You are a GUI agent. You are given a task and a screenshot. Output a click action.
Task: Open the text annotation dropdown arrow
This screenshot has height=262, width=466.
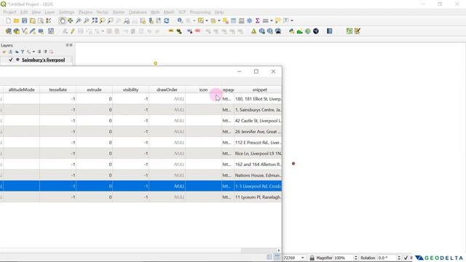292,21
